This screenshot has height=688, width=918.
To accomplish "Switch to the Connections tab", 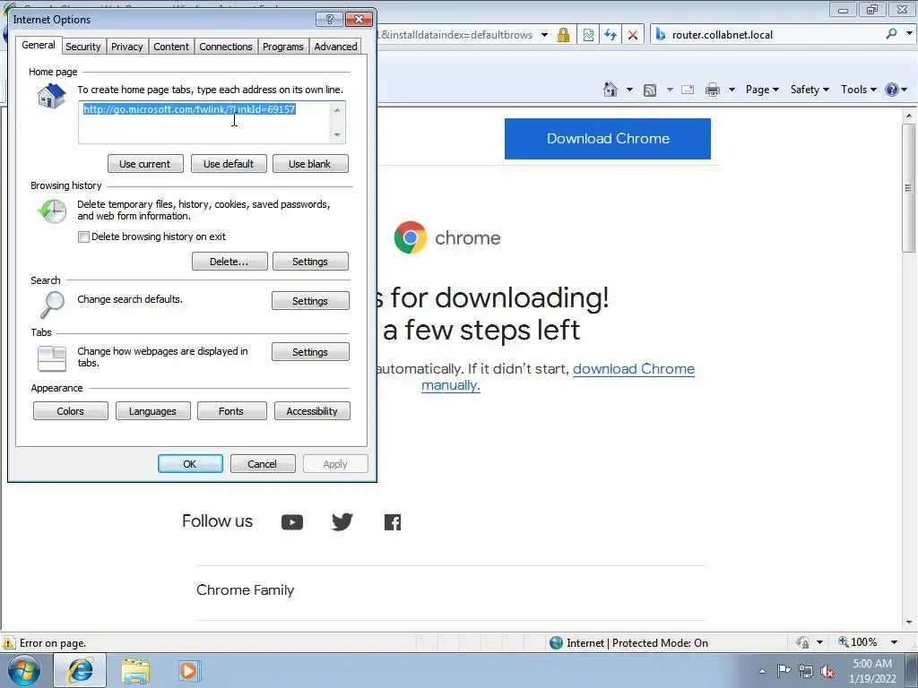I will pos(225,47).
